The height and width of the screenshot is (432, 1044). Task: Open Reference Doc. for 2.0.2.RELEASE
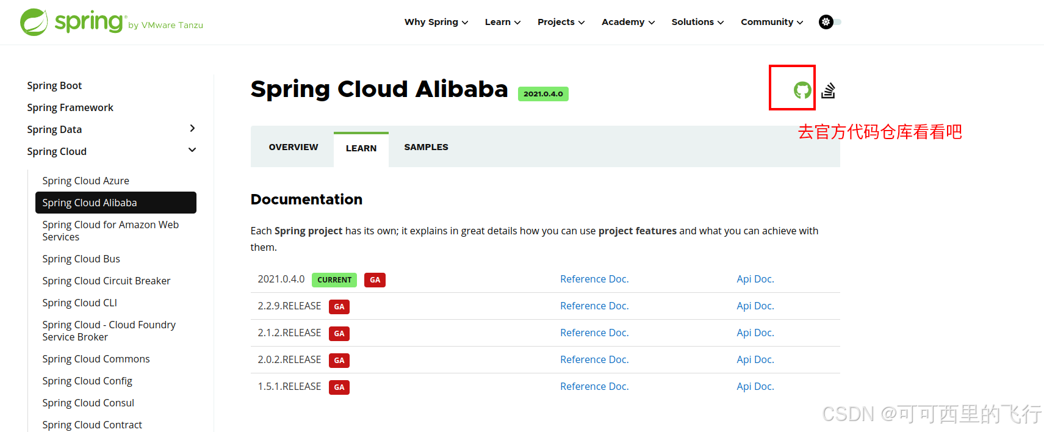pyautogui.click(x=594, y=359)
